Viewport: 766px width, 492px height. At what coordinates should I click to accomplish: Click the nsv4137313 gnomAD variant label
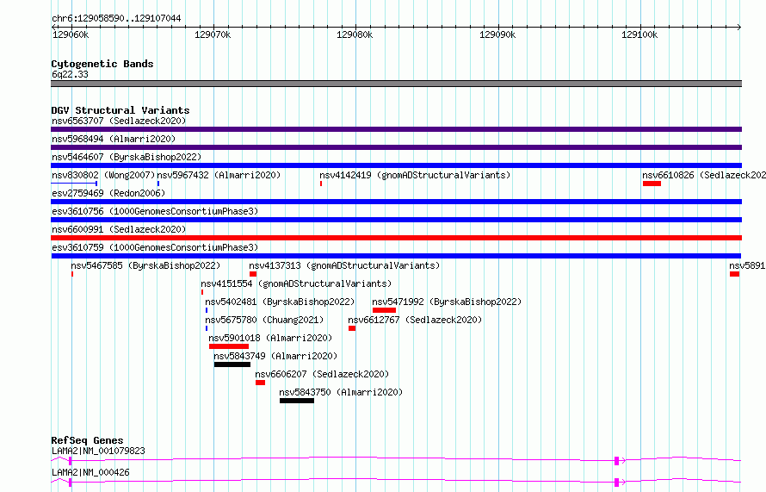[x=344, y=265]
